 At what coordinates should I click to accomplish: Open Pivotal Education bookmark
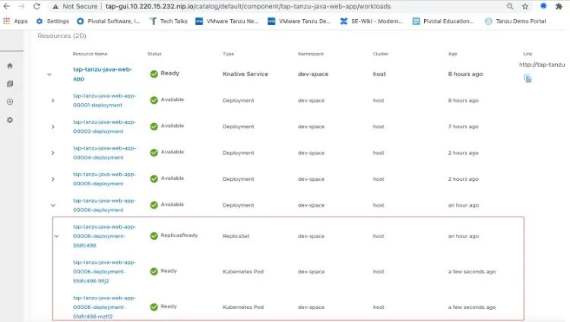click(443, 21)
